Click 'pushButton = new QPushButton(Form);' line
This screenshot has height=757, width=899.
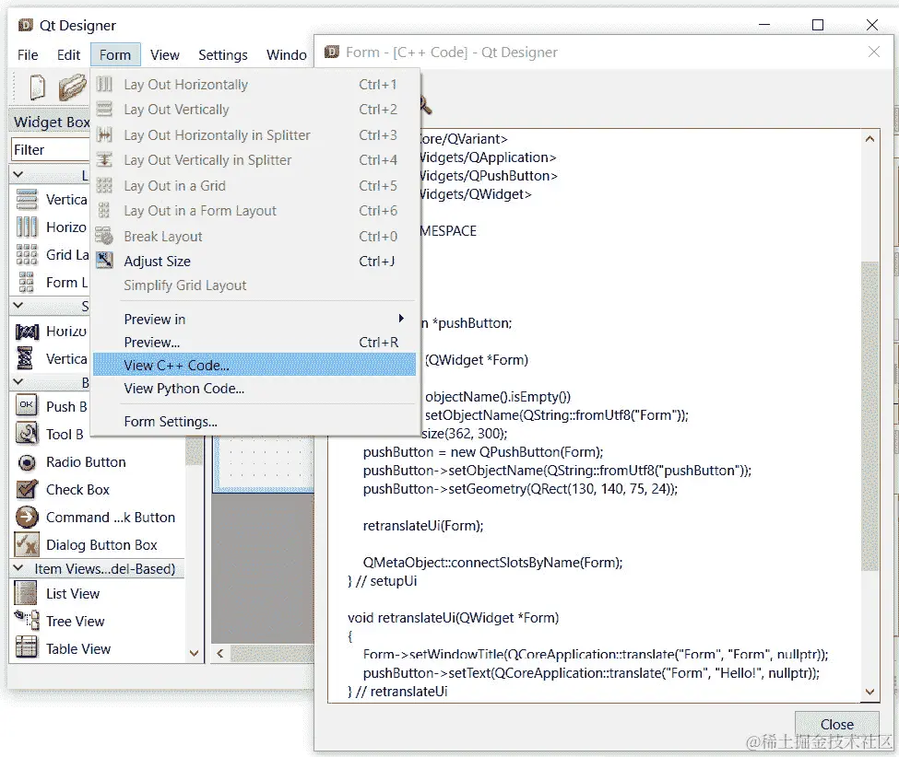coord(483,452)
